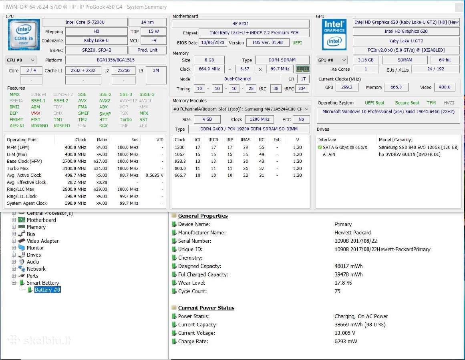The width and height of the screenshot is (465, 360).
Task: Open the CPU #0 selector dropdown
Action: pyautogui.click(x=21, y=60)
